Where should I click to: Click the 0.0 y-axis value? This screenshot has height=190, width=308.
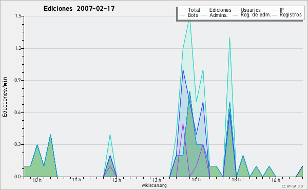pos(18,177)
